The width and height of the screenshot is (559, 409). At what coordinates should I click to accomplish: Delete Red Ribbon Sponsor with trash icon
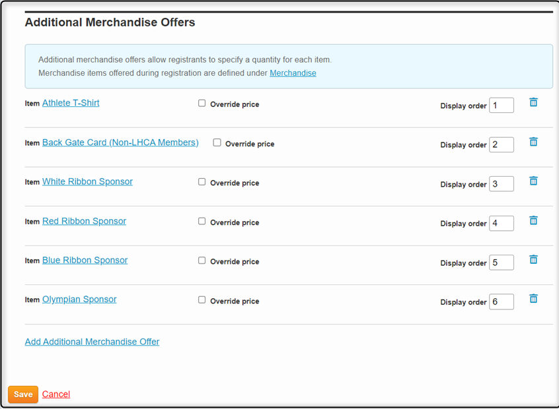click(x=533, y=220)
